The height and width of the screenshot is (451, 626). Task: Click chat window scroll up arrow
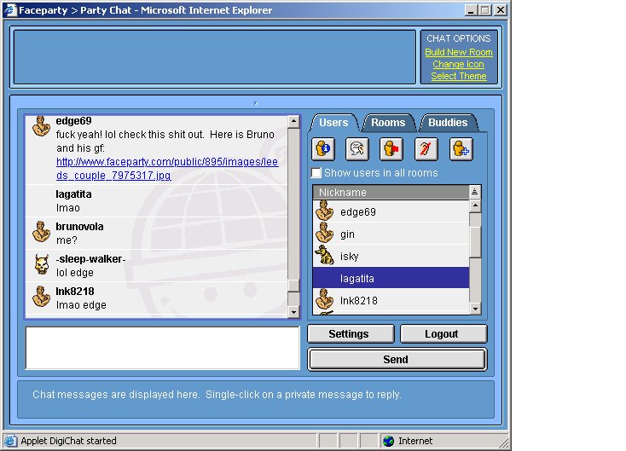(x=294, y=121)
